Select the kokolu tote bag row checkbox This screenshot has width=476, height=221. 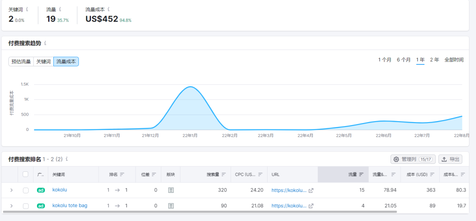(26, 206)
